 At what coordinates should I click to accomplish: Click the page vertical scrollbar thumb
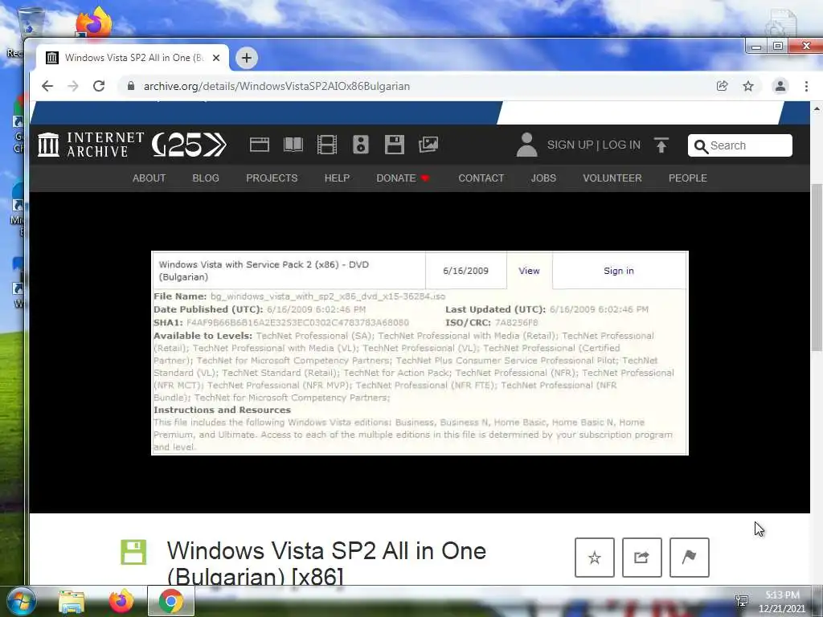tap(817, 268)
